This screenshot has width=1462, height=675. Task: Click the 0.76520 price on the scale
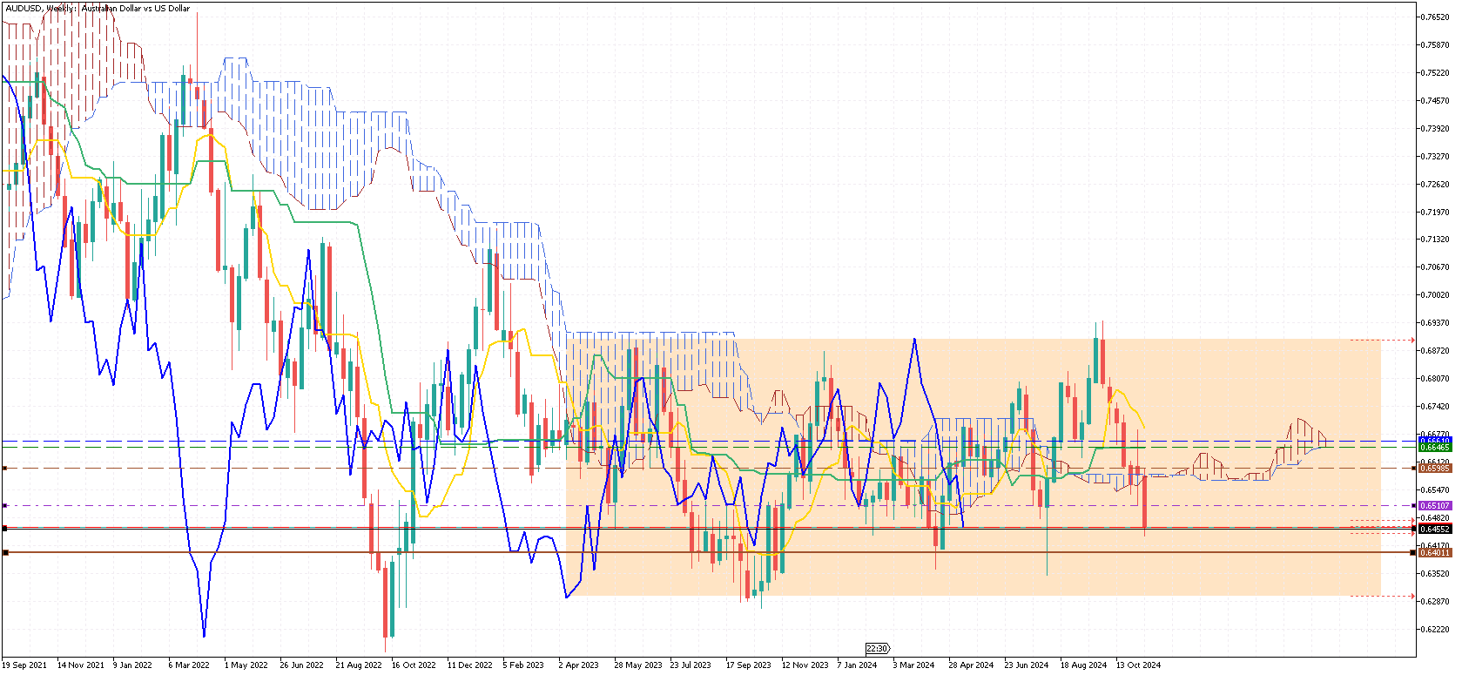(x=1437, y=17)
